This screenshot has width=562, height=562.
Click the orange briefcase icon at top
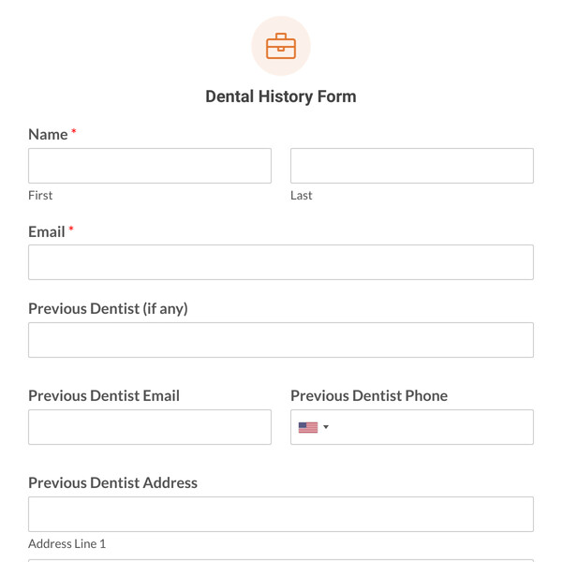tap(281, 46)
